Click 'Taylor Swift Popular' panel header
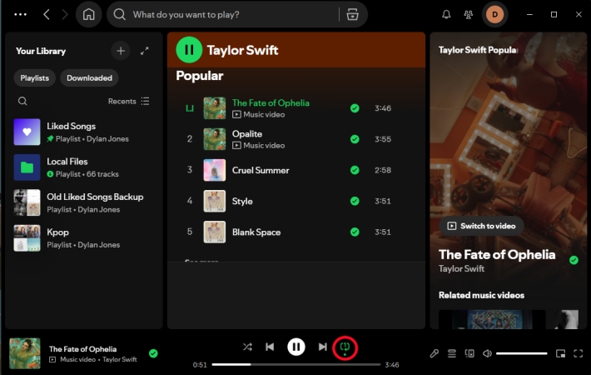Screen dimensions: 591x375 coord(478,50)
